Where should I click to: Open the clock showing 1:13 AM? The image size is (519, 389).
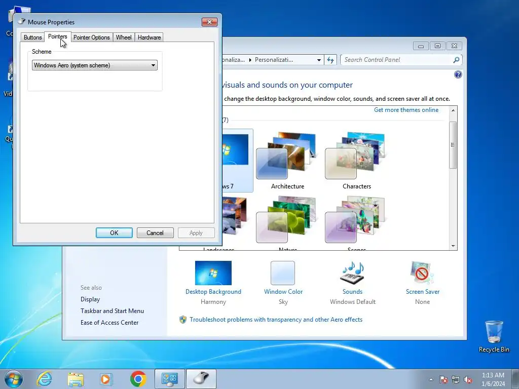pos(493,379)
